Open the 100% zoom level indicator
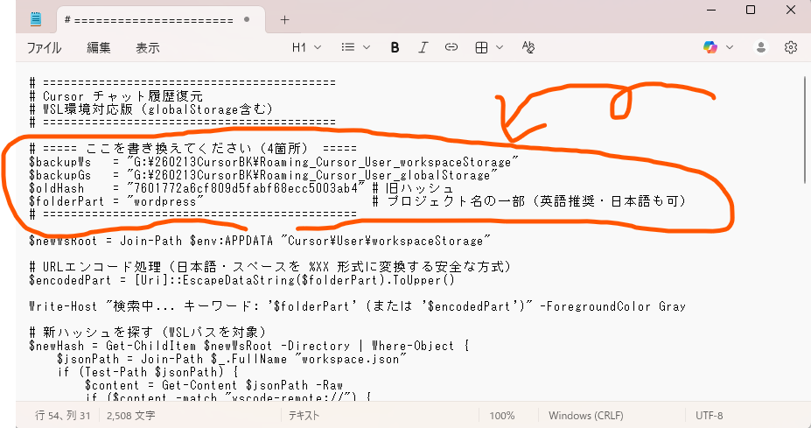The height and width of the screenshot is (428, 811). coord(501,416)
